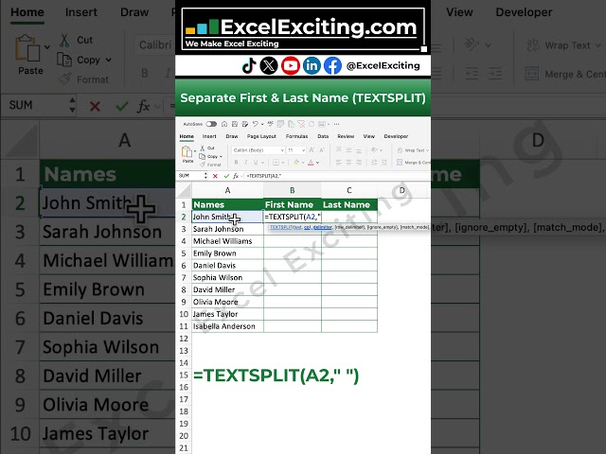Click Wrap Text in the small Excel window
This screenshot has width=606, height=454.
tap(413, 150)
